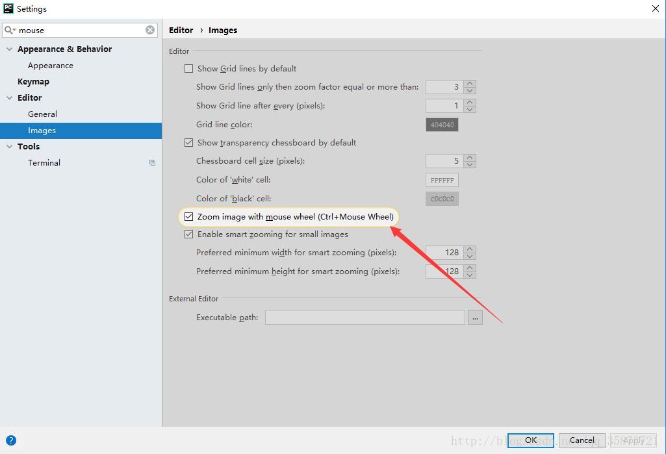Viewport: 666px width, 454px height.
Task: Click the zoom factor value field
Action: (444, 87)
